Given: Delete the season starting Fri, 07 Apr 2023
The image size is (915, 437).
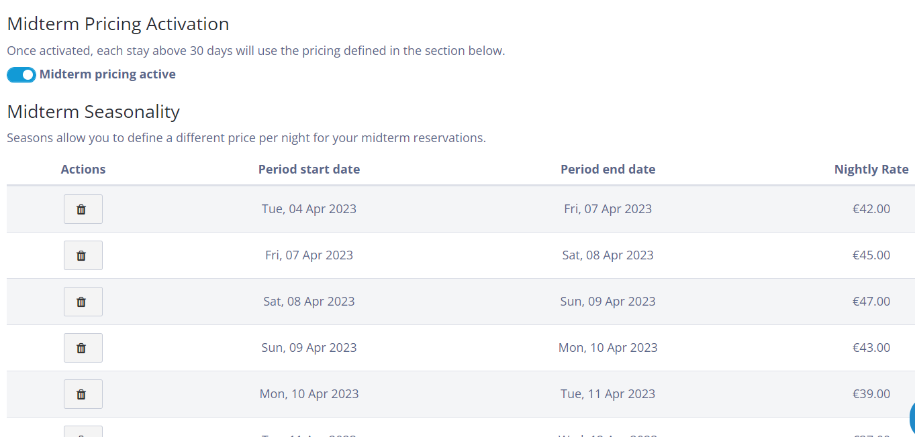Looking at the screenshot, I should 83,255.
